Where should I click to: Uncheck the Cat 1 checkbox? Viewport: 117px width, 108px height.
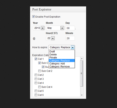(36, 59)
